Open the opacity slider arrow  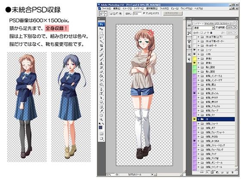pyautogui.click(x=235, y=28)
